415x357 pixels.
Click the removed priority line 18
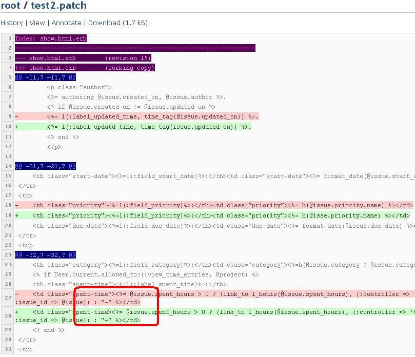pos(214,205)
